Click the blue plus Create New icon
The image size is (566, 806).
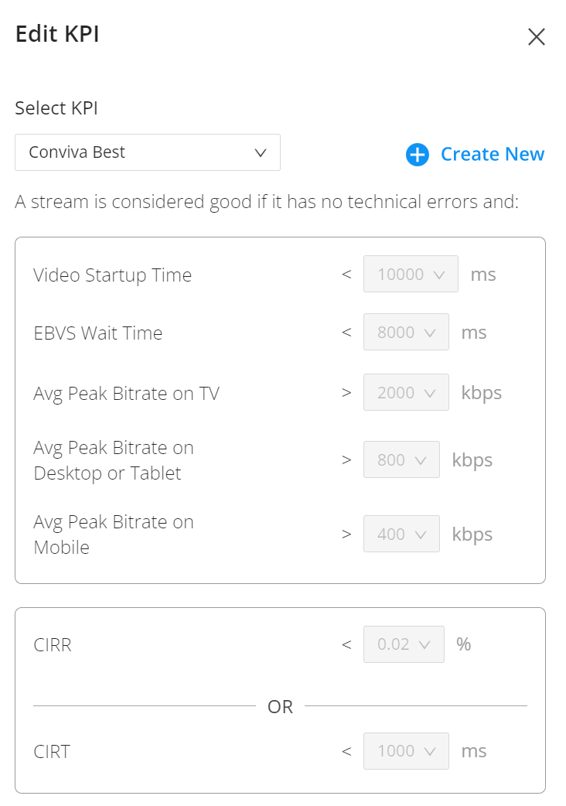point(417,154)
